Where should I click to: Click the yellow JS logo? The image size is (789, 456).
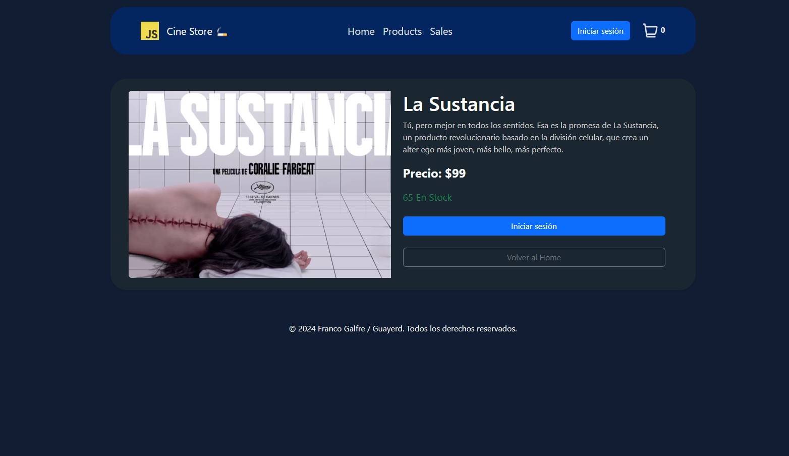(x=150, y=31)
